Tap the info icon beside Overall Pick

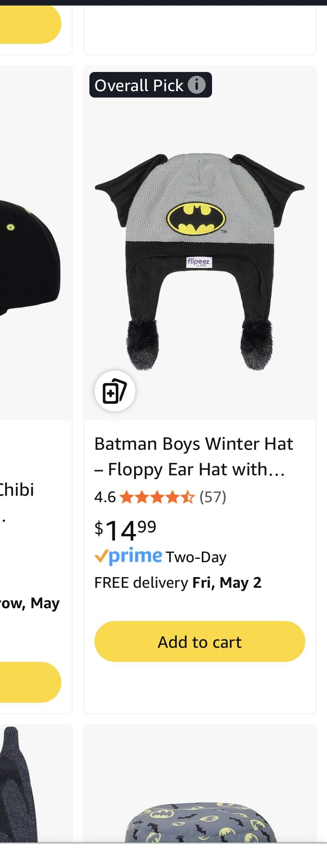pyautogui.click(x=197, y=85)
